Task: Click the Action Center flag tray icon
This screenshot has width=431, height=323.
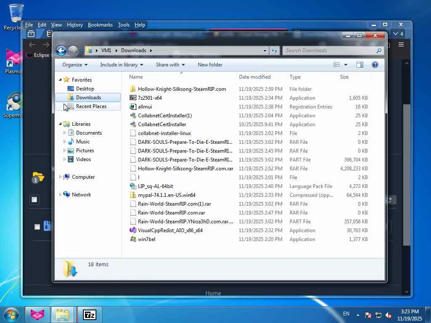Action: pyautogui.click(x=368, y=315)
